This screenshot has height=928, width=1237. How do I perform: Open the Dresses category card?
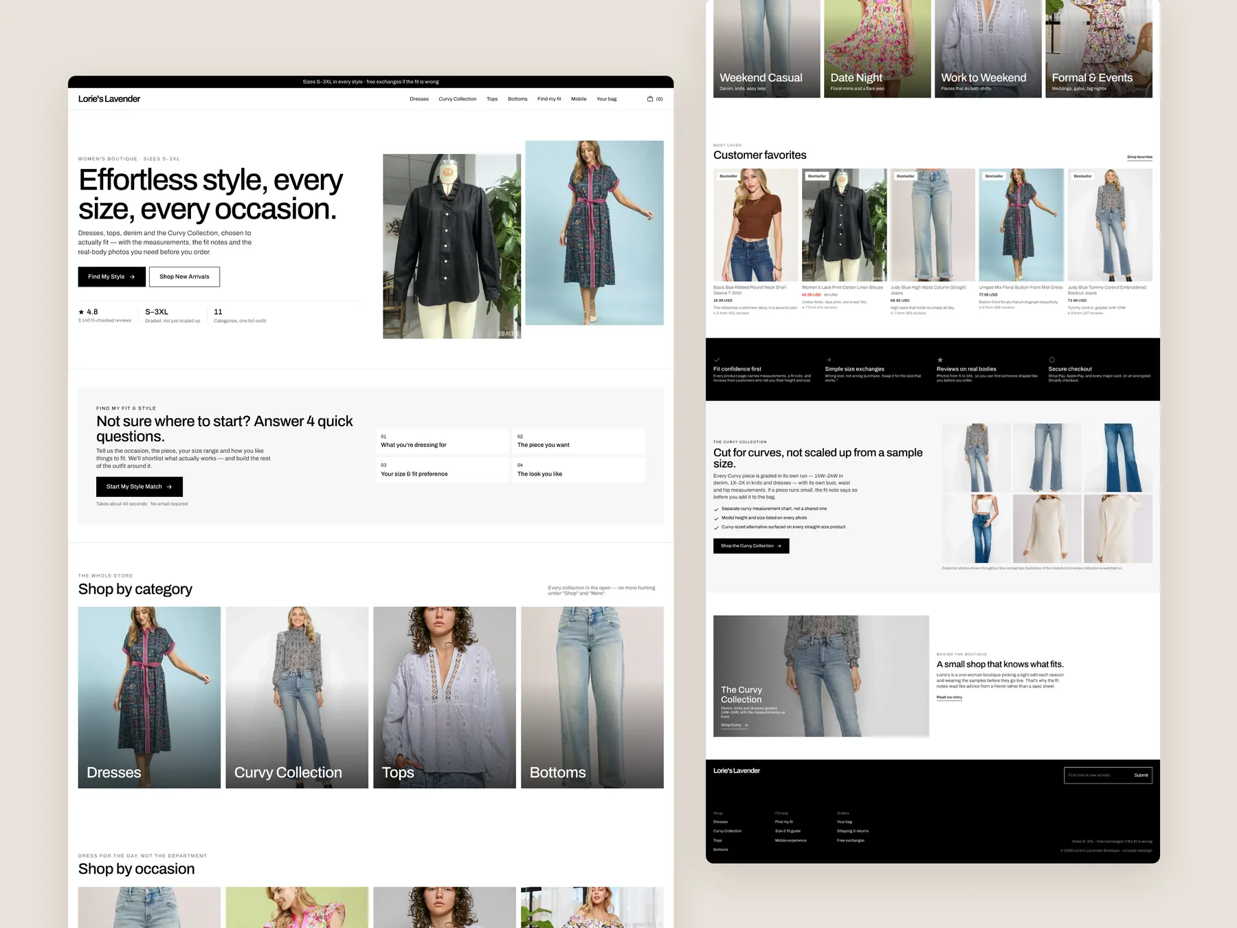(149, 697)
